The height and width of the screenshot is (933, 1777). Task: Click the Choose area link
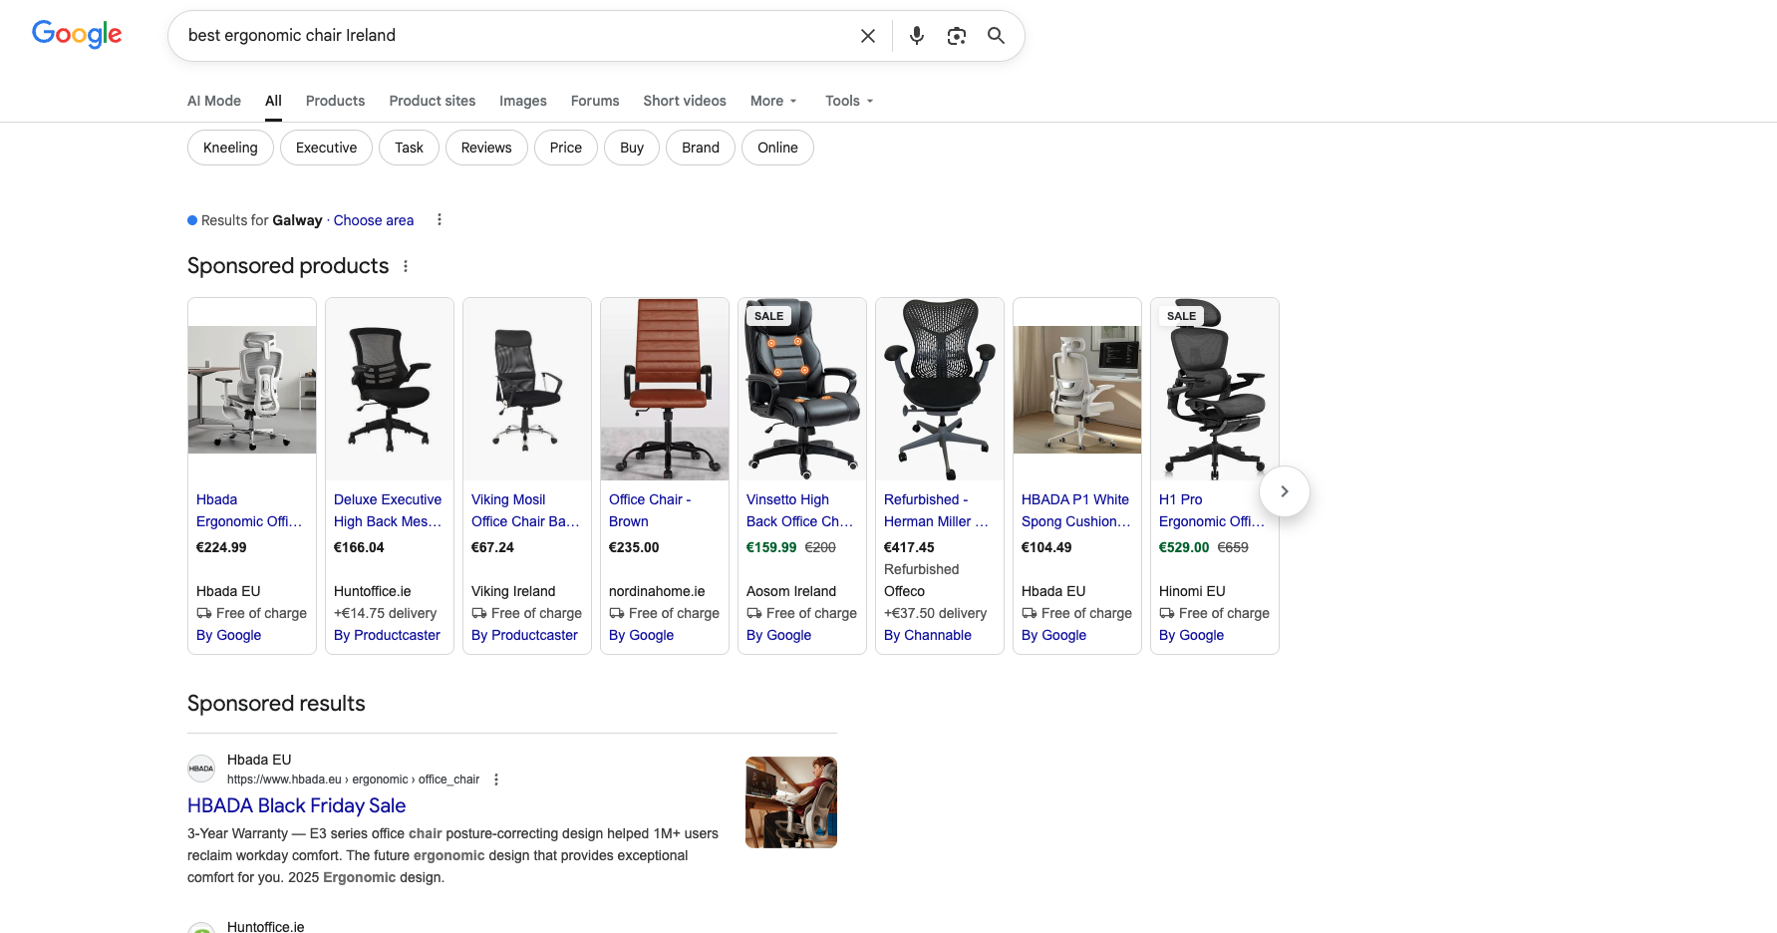374,219
